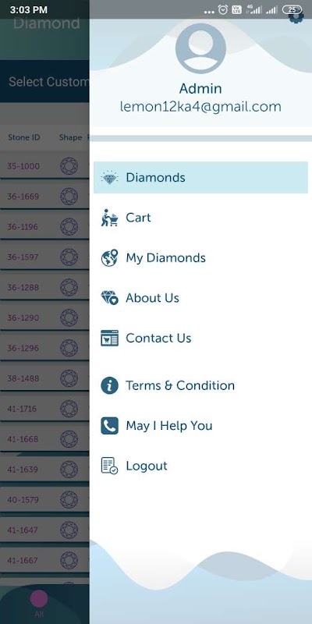Tap the diamond heart icon for About Us

point(109,298)
